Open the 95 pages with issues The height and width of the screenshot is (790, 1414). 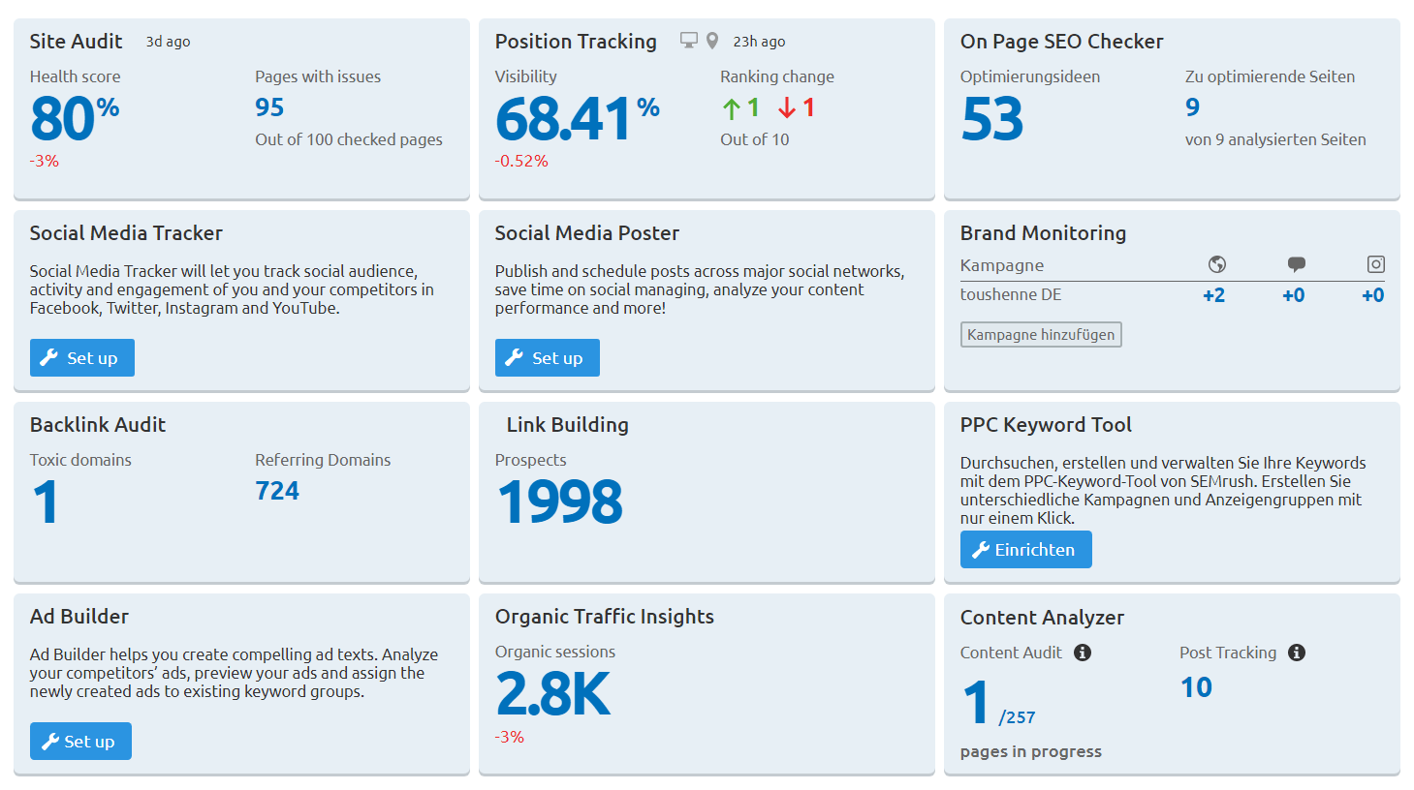[x=269, y=107]
